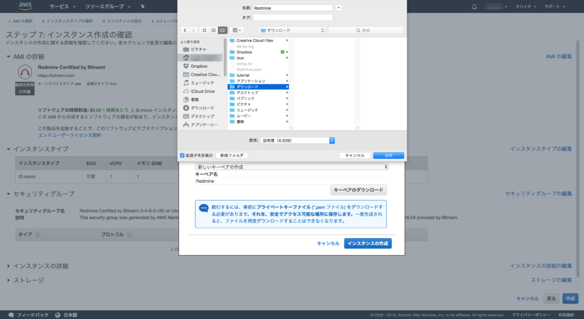
Task: Switch to list view in file browser
Action: pos(213,30)
